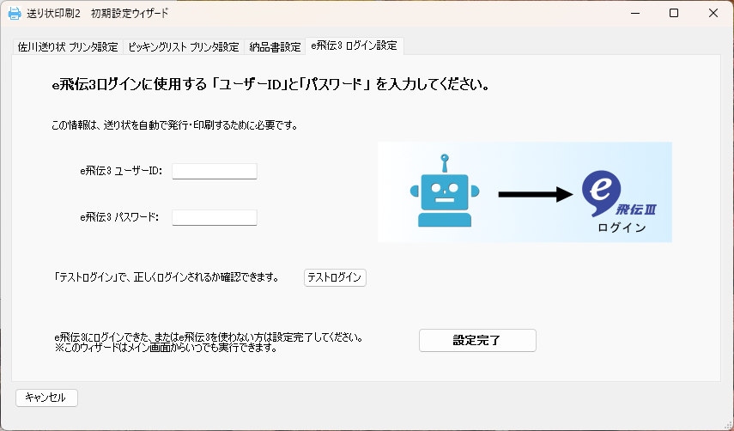Select the 納品書設定 tab
The height and width of the screenshot is (431, 734).
275,47
